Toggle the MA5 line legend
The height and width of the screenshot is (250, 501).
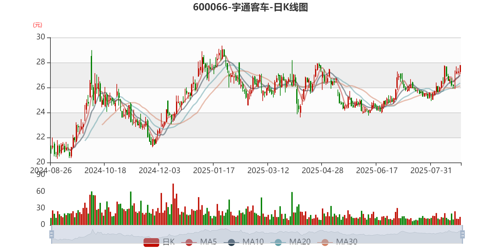pos(199,242)
